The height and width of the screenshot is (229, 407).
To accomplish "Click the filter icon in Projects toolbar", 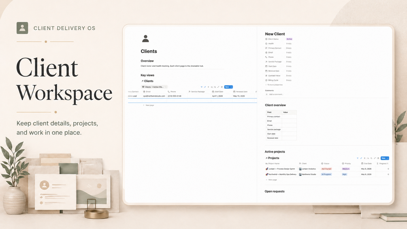I will click(x=358, y=158).
